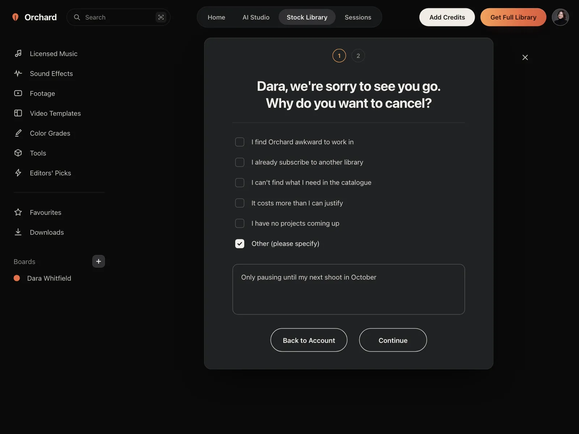Open Color Grades pen icon
Screen dimensions: 579x434
click(x=18, y=133)
